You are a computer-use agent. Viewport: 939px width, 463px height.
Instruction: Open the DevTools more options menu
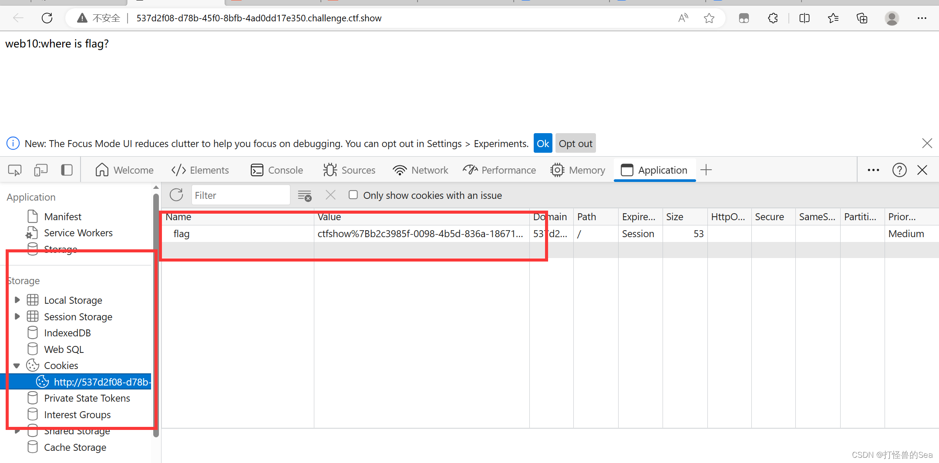coord(873,170)
